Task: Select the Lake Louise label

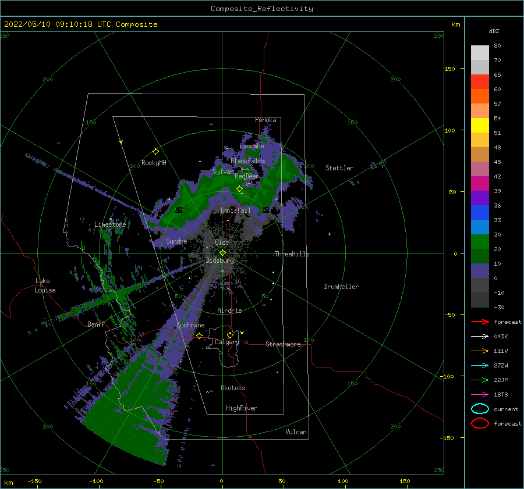Action: 45,285
